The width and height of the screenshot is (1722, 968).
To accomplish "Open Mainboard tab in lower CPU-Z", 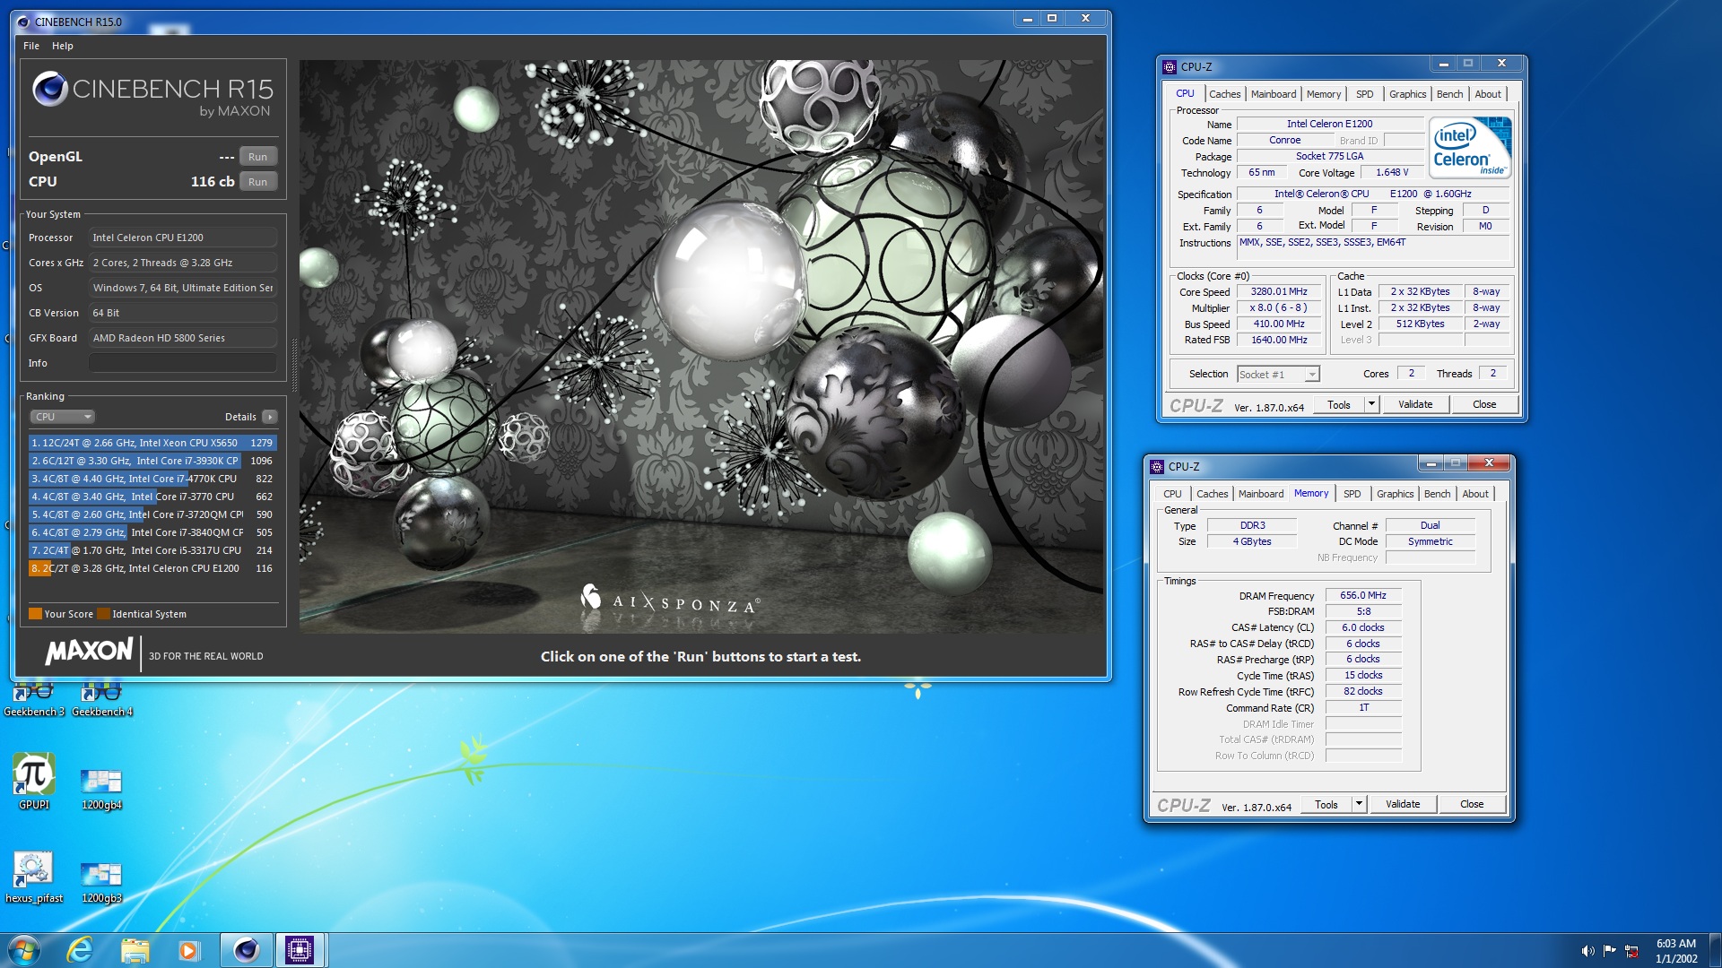I will [x=1261, y=494].
